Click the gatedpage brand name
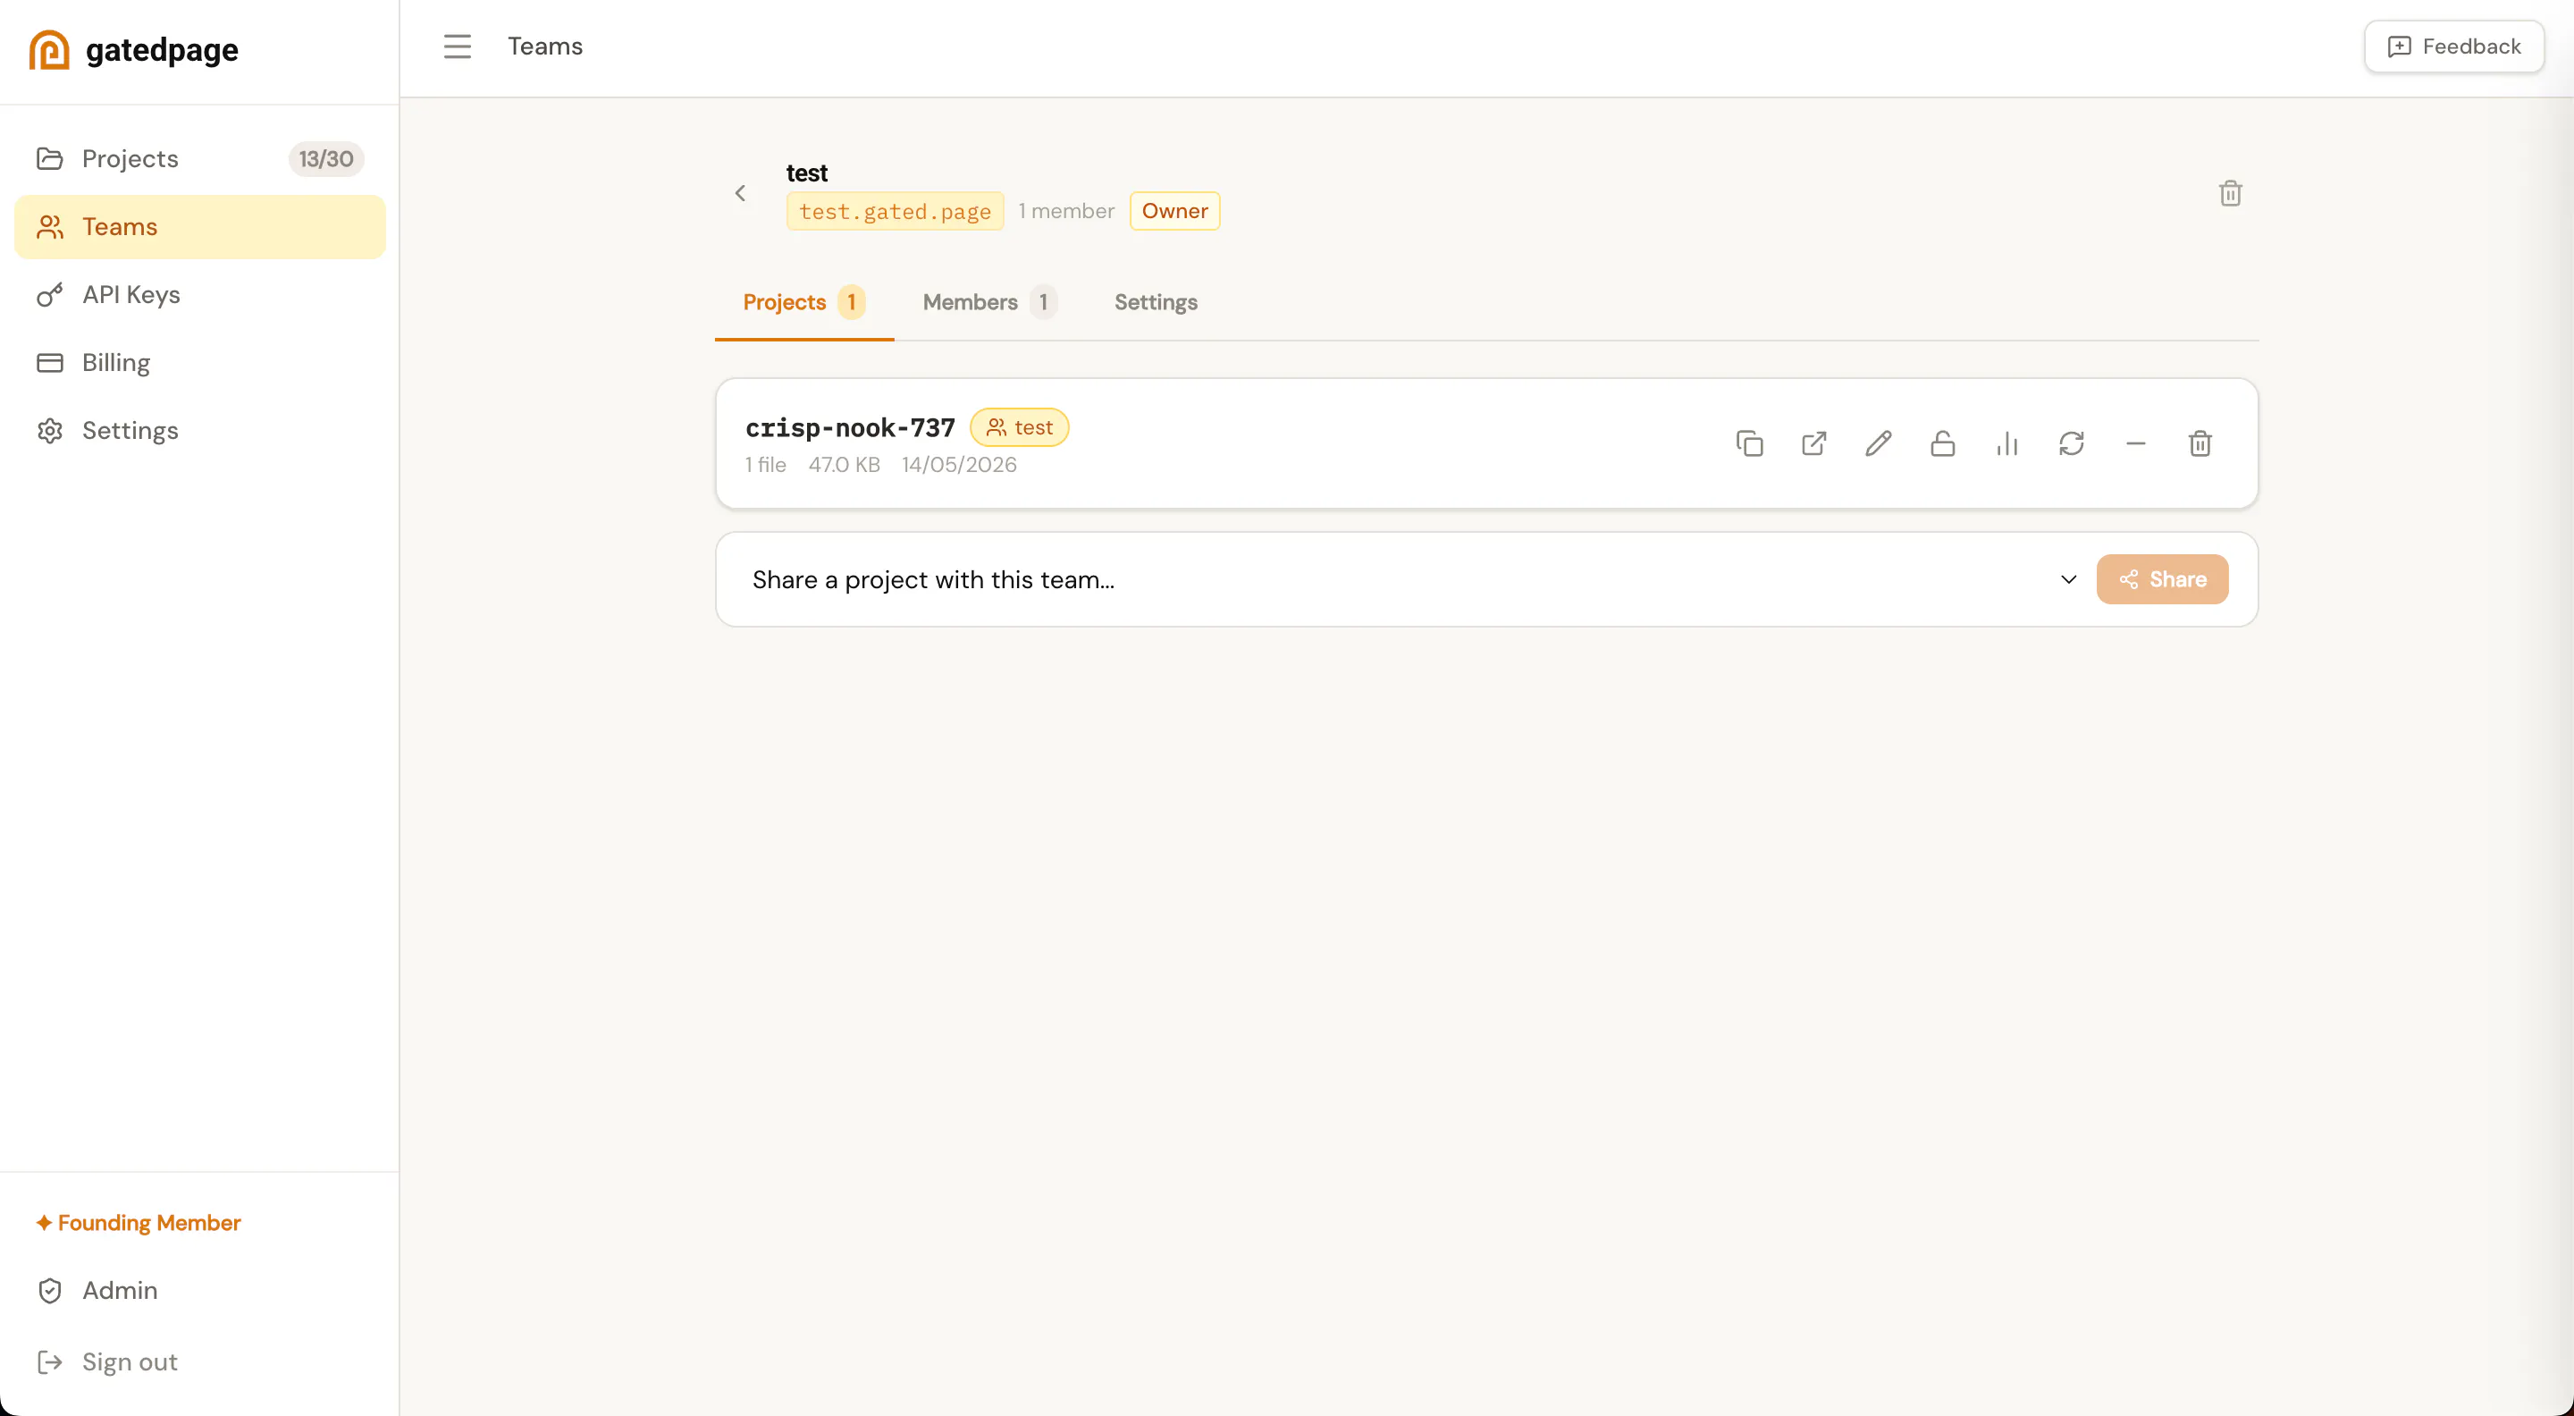This screenshot has height=1416, width=2574. coord(162,51)
